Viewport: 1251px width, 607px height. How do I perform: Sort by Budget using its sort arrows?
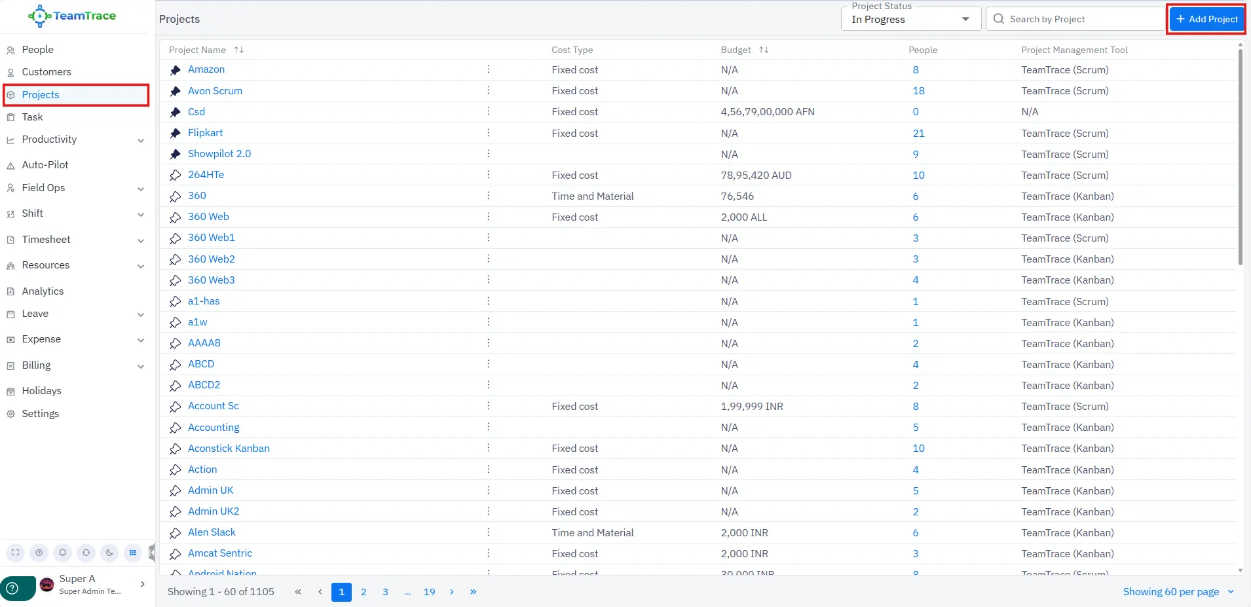764,50
